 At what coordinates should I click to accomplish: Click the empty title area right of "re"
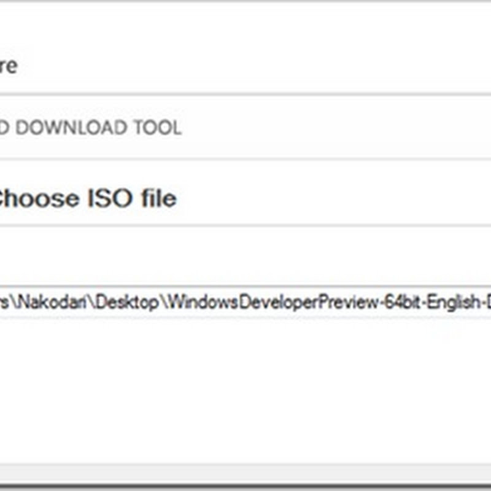tap(245, 66)
